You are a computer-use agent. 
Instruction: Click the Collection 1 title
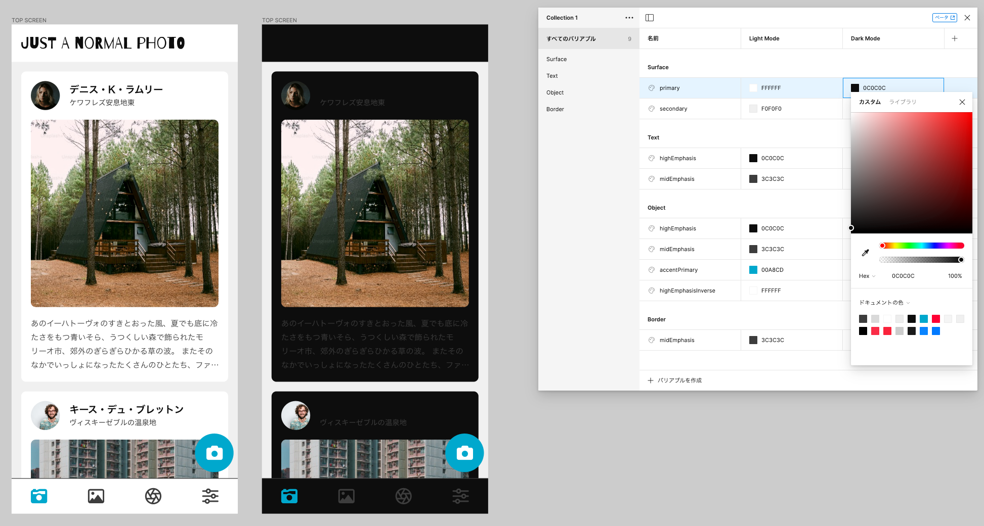[x=562, y=18]
